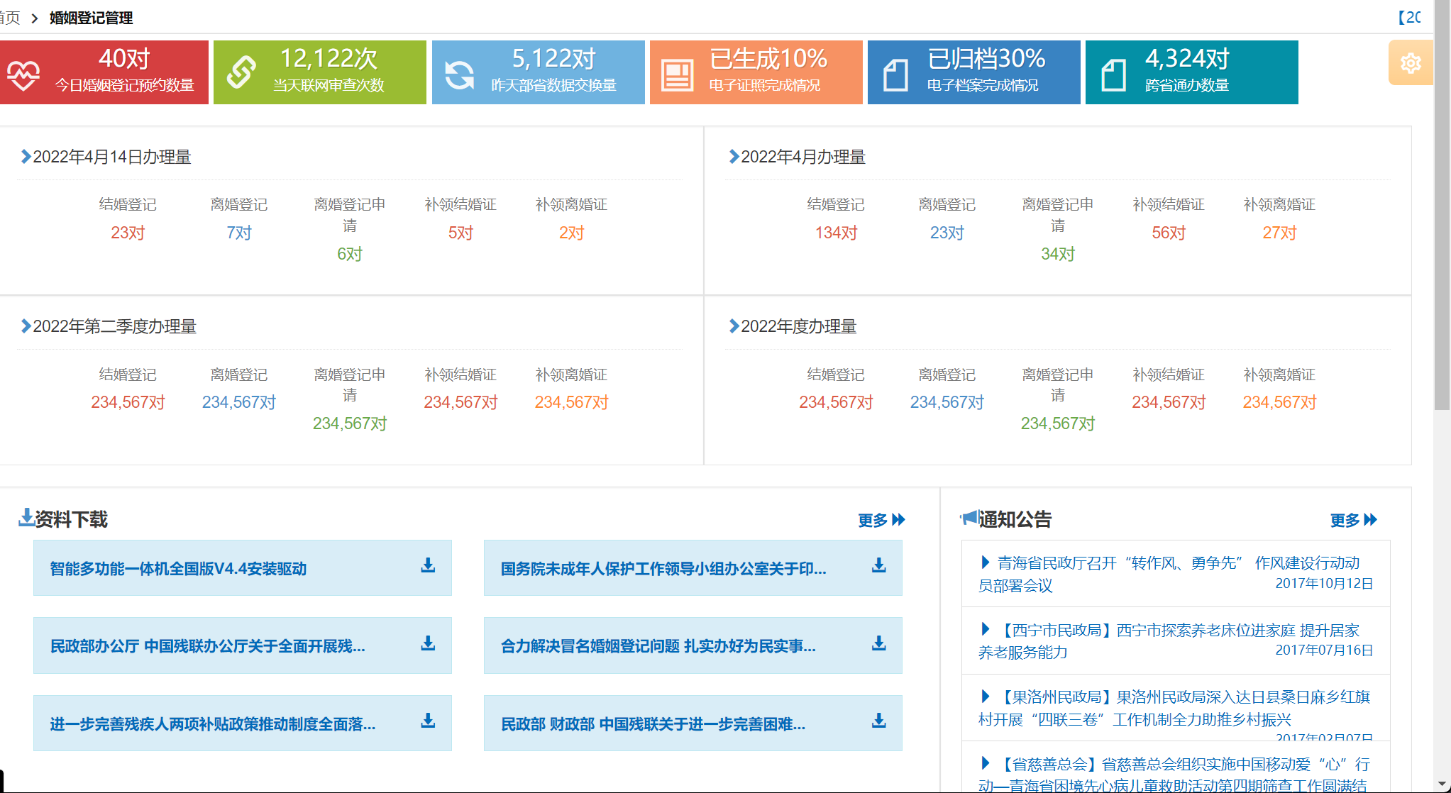
Task: Open download item 智能多功能一体机全国版V4.4安装驱动
Action: point(243,567)
